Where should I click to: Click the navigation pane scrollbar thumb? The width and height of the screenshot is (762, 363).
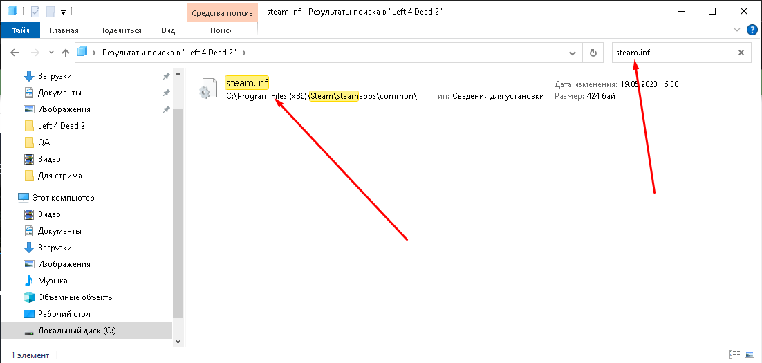click(178, 213)
